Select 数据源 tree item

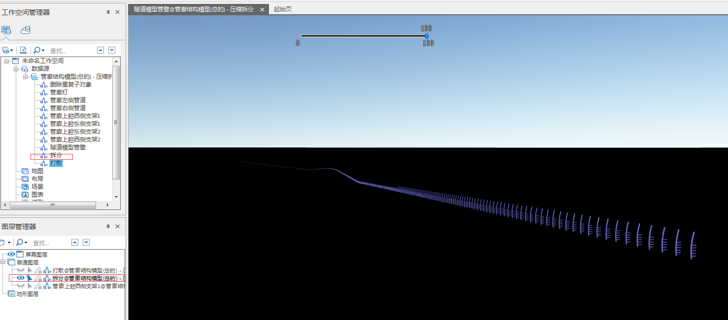pos(40,69)
